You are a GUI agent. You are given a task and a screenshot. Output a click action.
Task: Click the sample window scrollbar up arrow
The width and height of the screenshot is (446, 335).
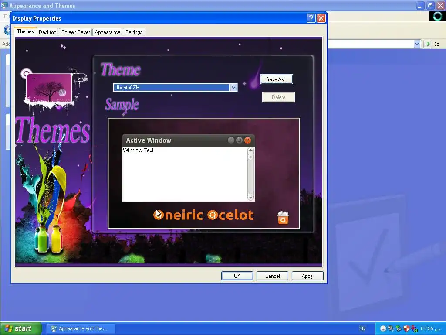click(250, 150)
